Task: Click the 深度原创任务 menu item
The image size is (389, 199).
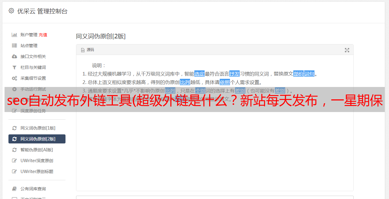Action: [x=37, y=111]
